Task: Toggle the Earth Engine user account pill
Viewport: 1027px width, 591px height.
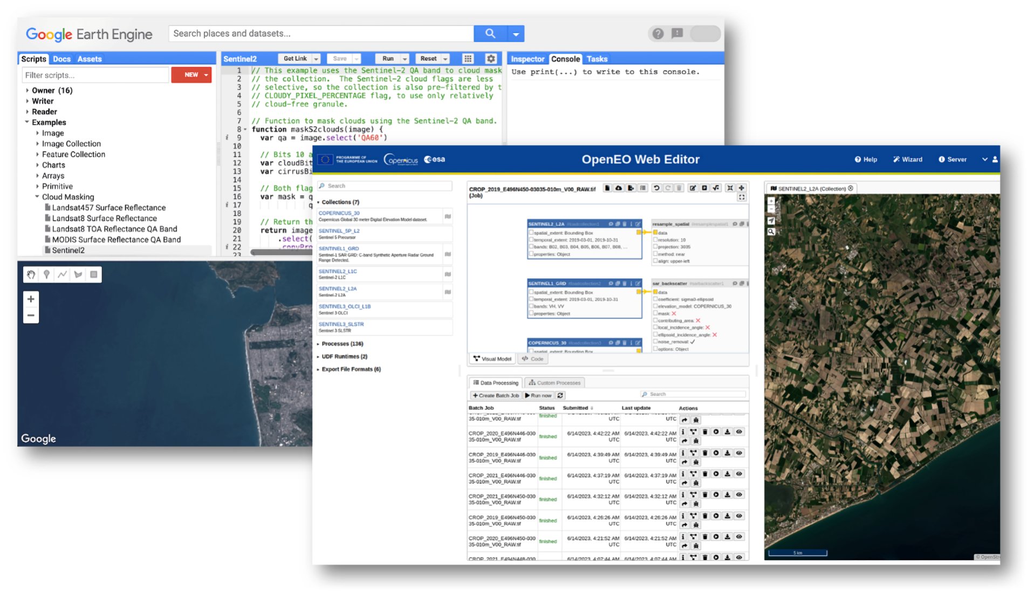Action: pyautogui.click(x=705, y=33)
